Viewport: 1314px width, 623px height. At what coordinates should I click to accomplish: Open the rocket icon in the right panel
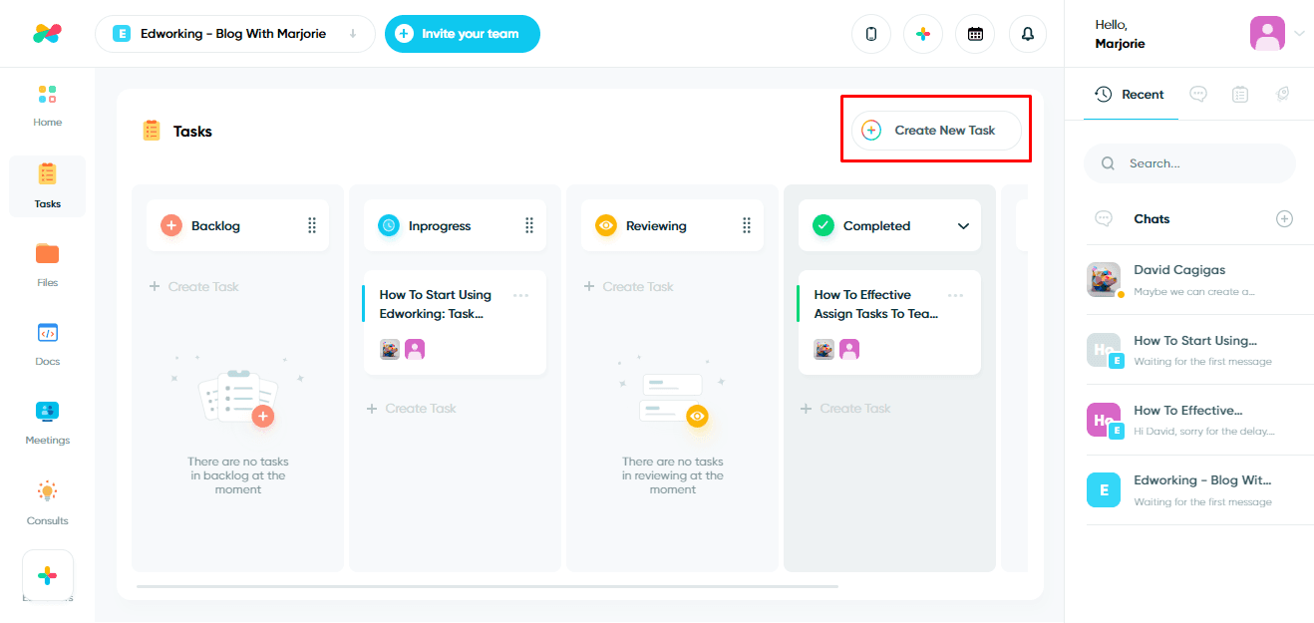(1283, 94)
